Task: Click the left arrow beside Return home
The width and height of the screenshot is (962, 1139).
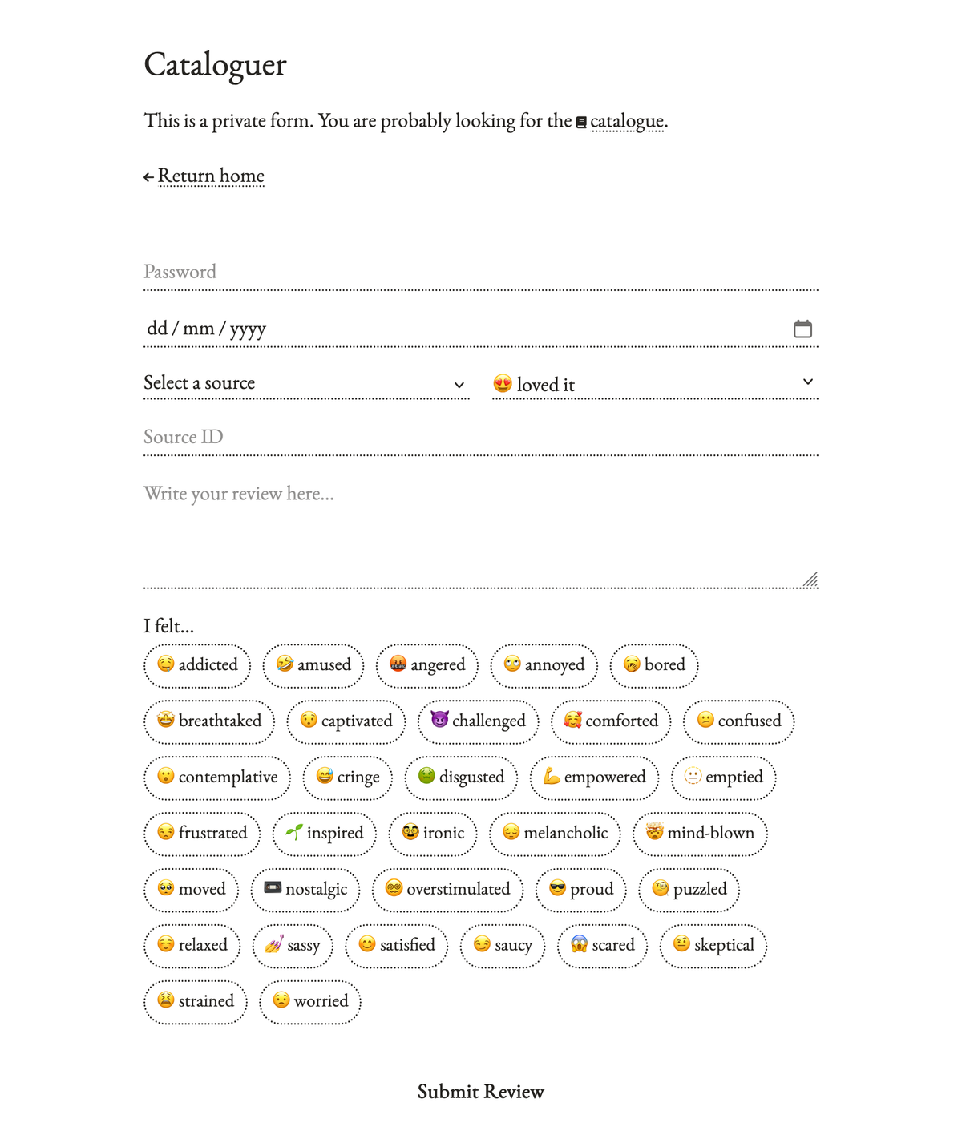Action: click(149, 176)
